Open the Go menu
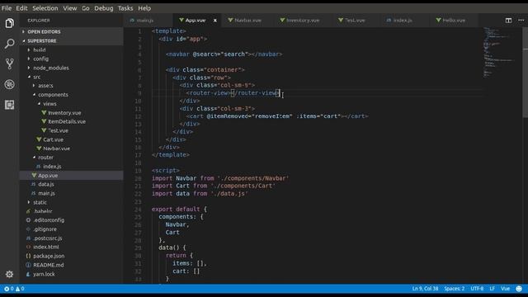This screenshot has width=528, height=297. tap(86, 8)
